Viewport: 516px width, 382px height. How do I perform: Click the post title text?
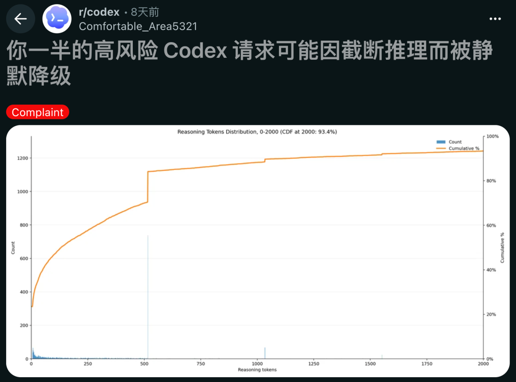(x=249, y=63)
